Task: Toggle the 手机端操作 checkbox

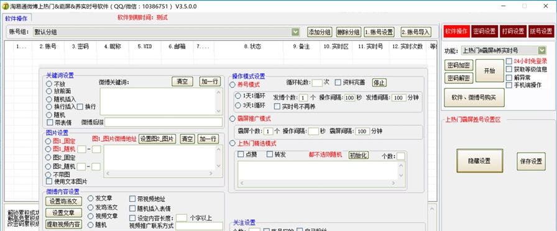Action: click(x=509, y=85)
